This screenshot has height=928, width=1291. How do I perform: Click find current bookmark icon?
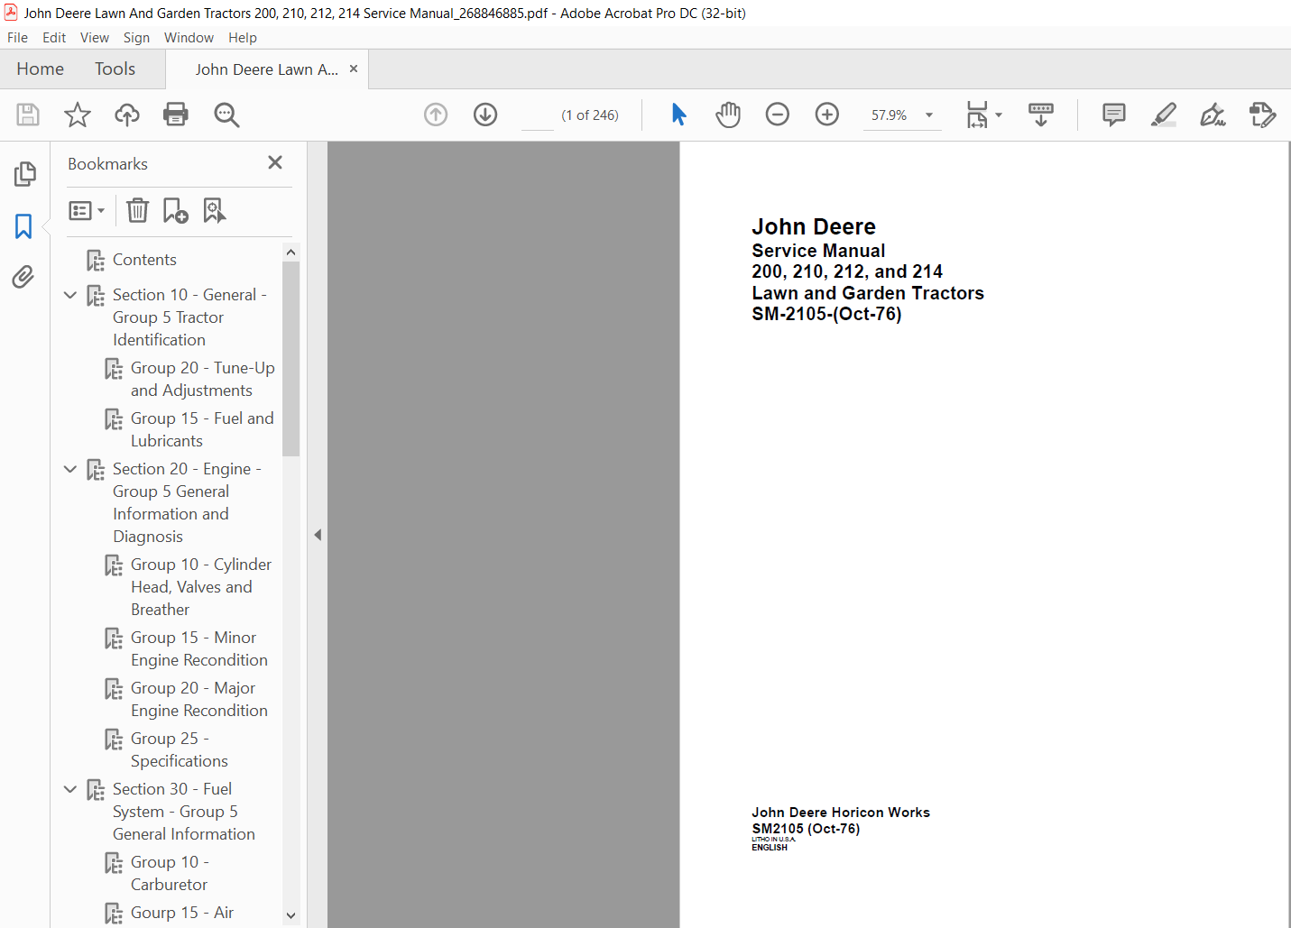coord(215,210)
